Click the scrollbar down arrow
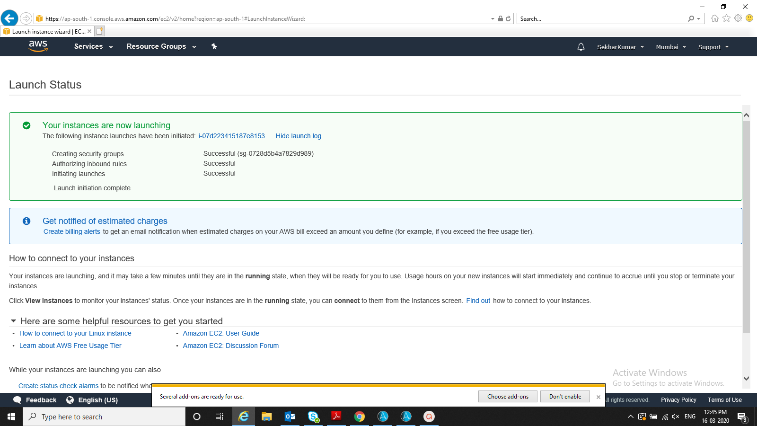This screenshot has width=757, height=426. click(746, 378)
